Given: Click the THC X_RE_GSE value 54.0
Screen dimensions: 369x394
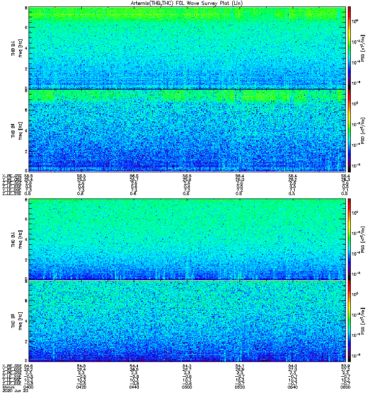Looking at the screenshot, I should pos(292,366).
